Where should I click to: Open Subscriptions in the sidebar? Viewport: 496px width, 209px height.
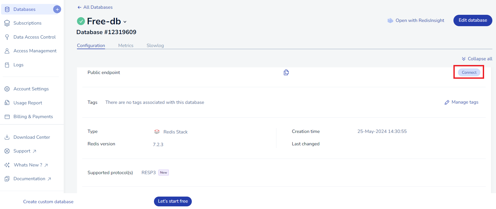[x=28, y=23]
